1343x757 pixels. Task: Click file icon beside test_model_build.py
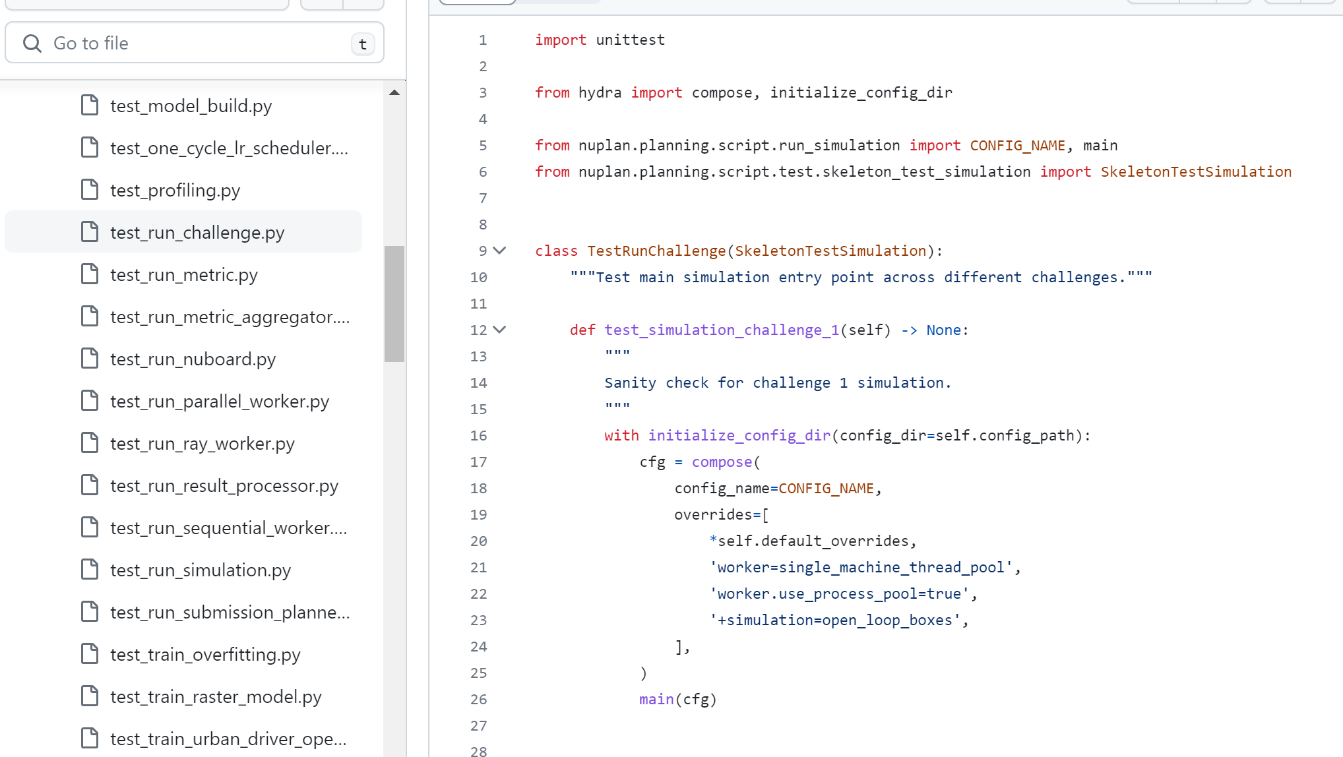tap(90, 106)
